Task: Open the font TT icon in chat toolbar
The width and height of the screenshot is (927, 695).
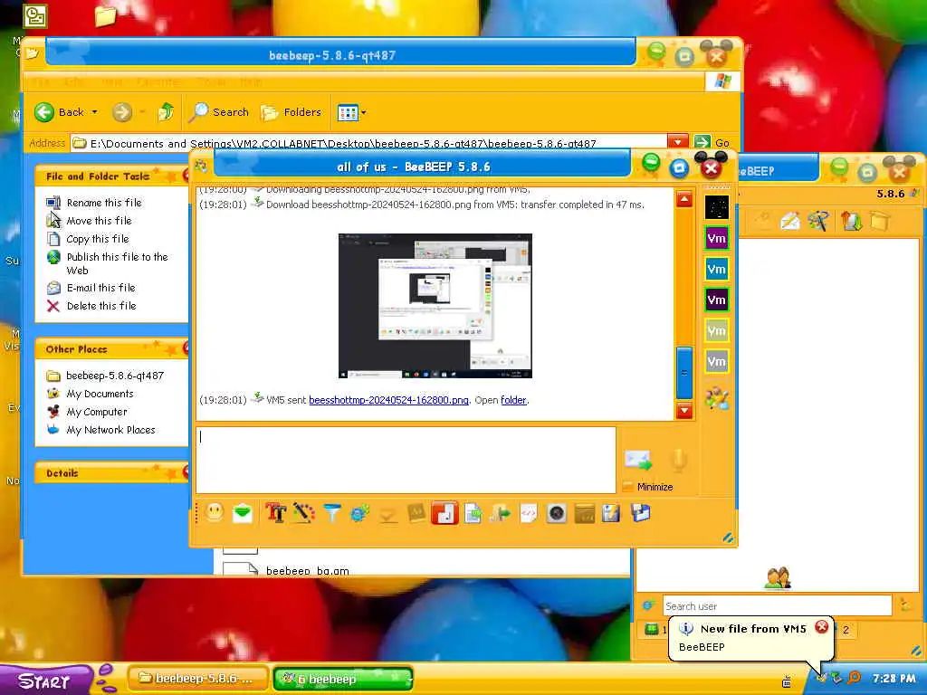Action: (x=275, y=513)
